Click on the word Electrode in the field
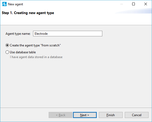152x122 pixels. point(41,34)
